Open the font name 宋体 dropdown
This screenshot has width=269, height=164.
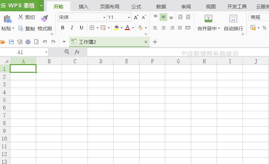[x=104, y=17]
